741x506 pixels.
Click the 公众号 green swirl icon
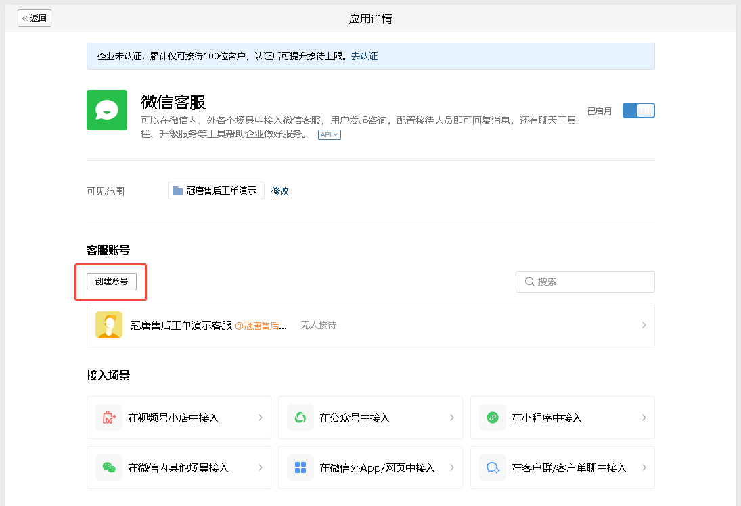tap(300, 418)
